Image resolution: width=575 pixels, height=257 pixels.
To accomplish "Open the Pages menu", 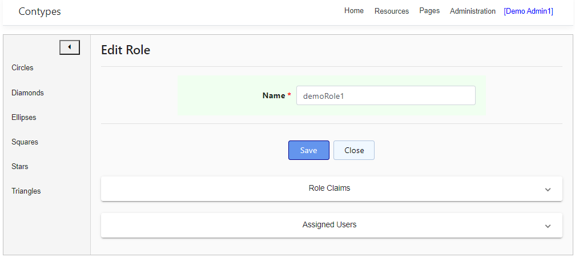I will pos(429,11).
